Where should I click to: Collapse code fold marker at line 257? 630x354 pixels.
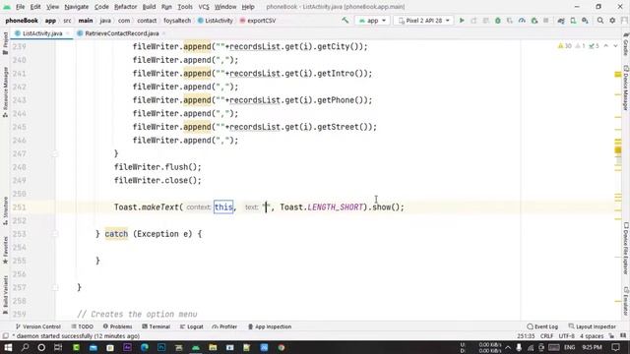coord(55,287)
